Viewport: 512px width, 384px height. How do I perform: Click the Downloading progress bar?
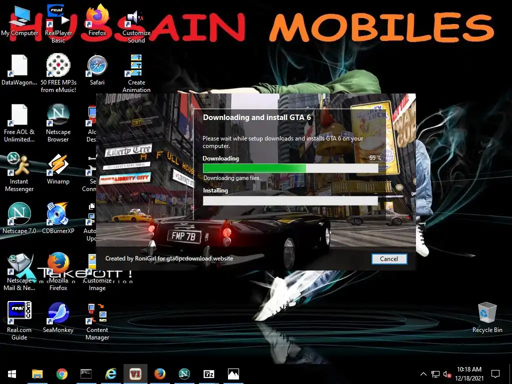click(290, 168)
